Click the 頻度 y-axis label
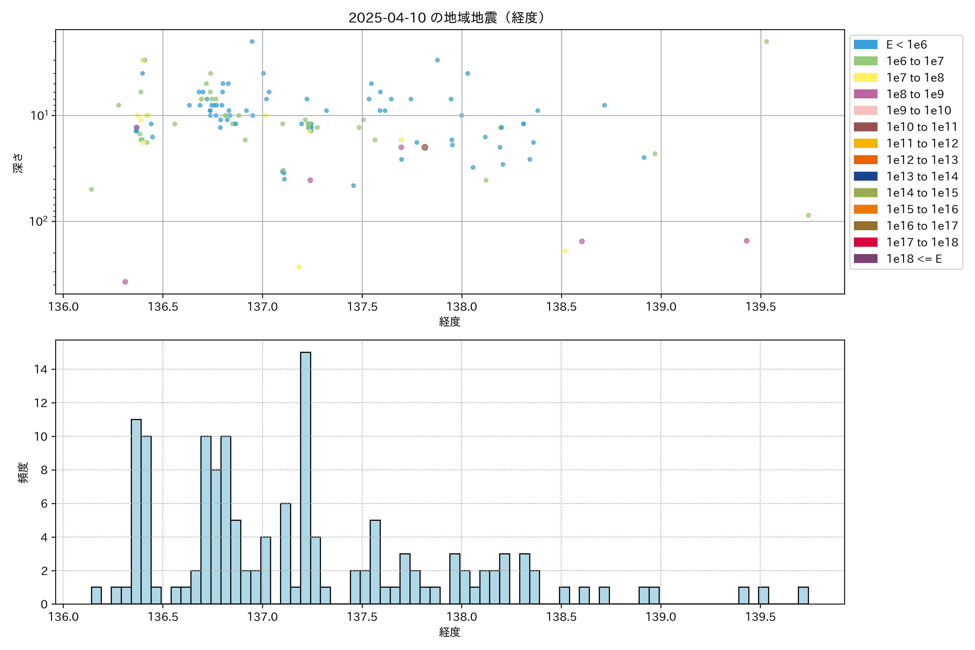 click(x=23, y=472)
